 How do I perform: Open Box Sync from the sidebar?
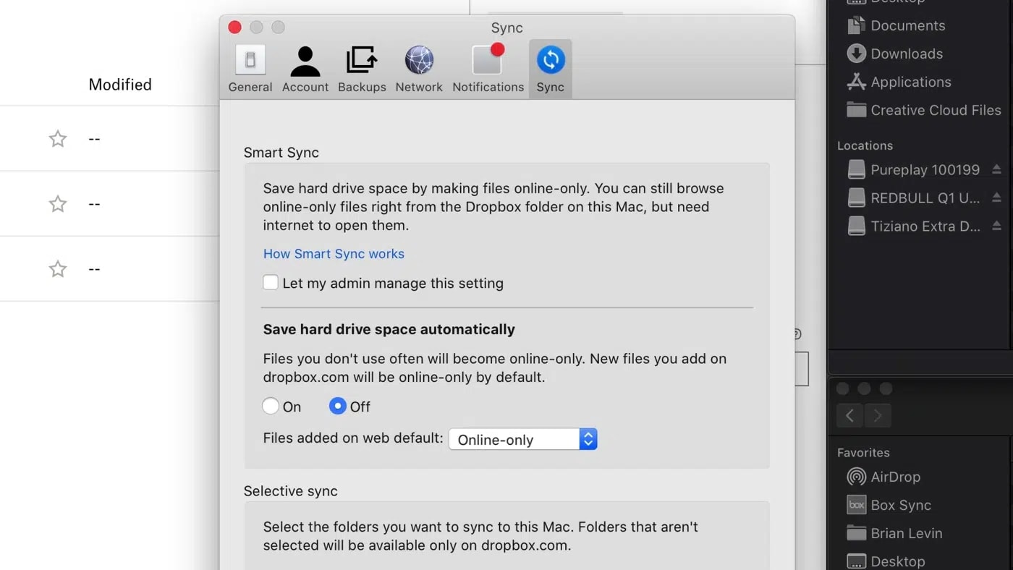pos(857,505)
